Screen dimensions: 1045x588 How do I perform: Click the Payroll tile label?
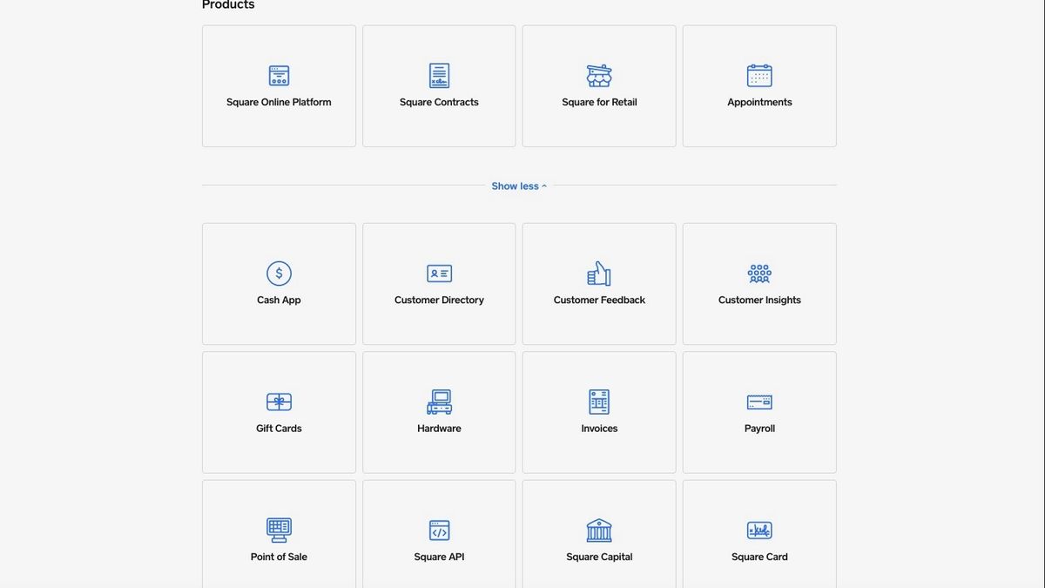tap(759, 429)
